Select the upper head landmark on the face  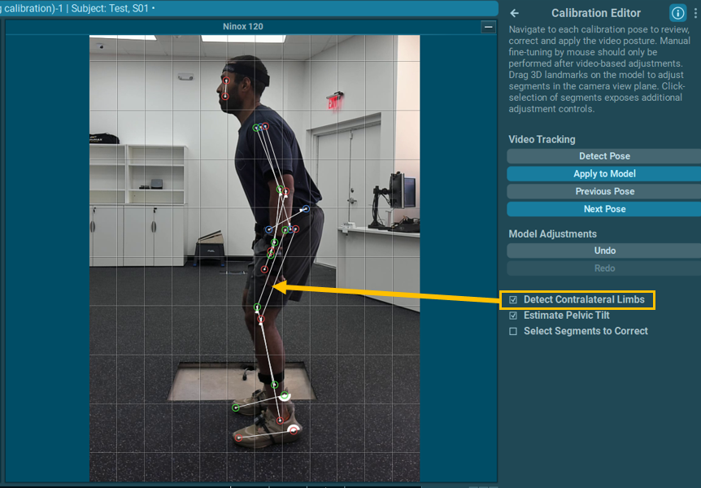click(226, 81)
